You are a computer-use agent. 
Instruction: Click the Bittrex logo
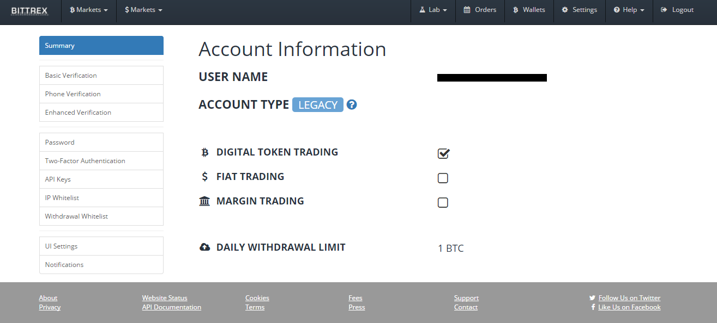click(29, 10)
